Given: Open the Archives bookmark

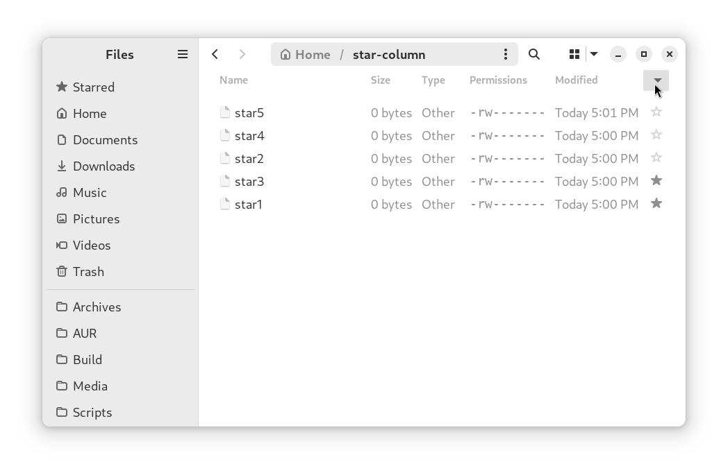Looking at the screenshot, I should [120, 307].
